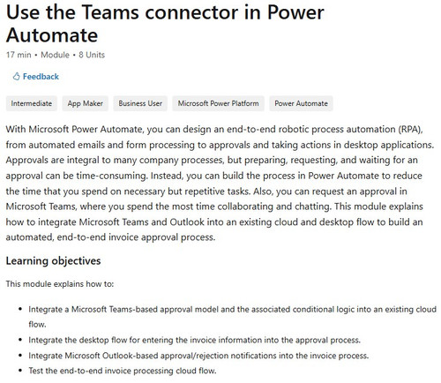The image size is (441, 383).
Task: Click the '8 Units' count label
Action: [92, 55]
